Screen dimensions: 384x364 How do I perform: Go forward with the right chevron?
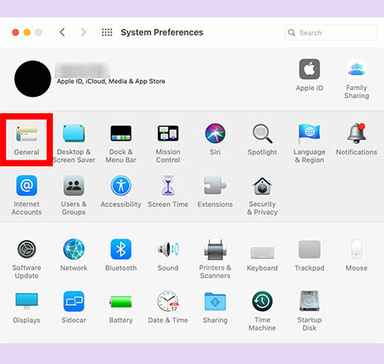[83, 32]
